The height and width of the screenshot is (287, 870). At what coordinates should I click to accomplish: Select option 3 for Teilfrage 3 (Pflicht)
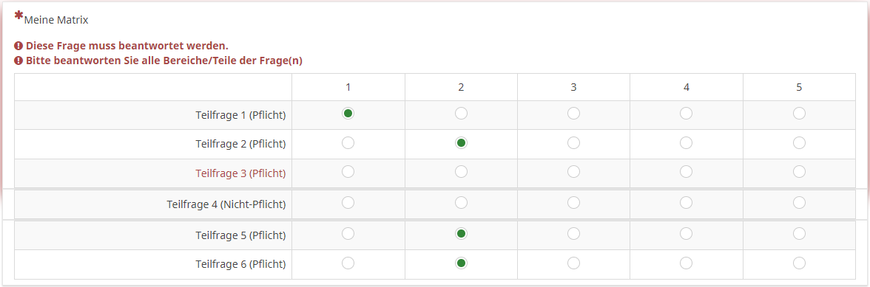(574, 171)
